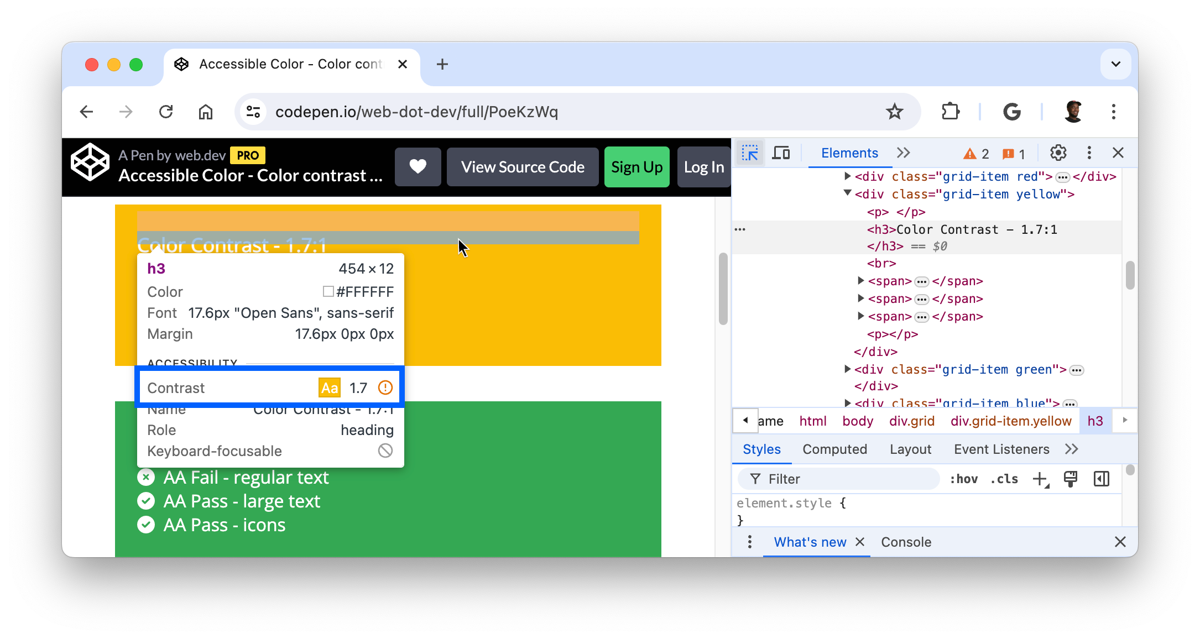Click the bookmark/star icon in address bar

click(895, 112)
